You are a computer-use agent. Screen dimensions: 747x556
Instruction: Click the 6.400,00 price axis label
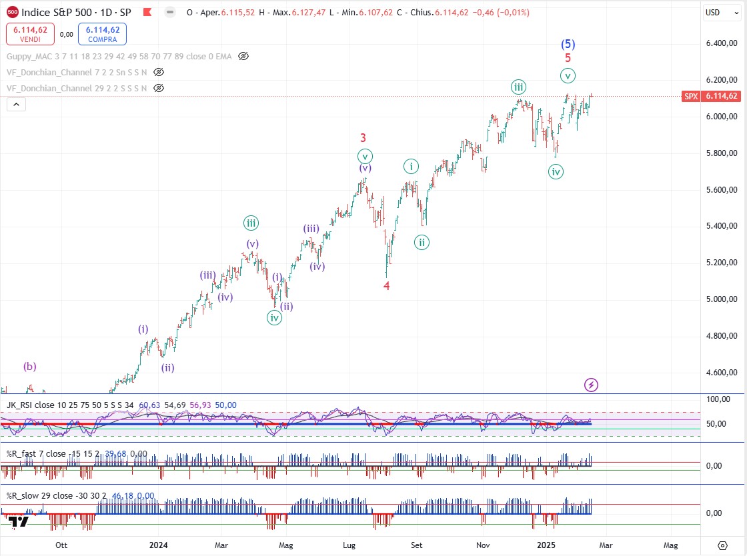722,43
